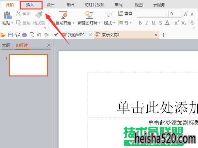Viewport: 198px width, 148px height.
Task: Toggle Superscript formatting
Action: (177, 23)
